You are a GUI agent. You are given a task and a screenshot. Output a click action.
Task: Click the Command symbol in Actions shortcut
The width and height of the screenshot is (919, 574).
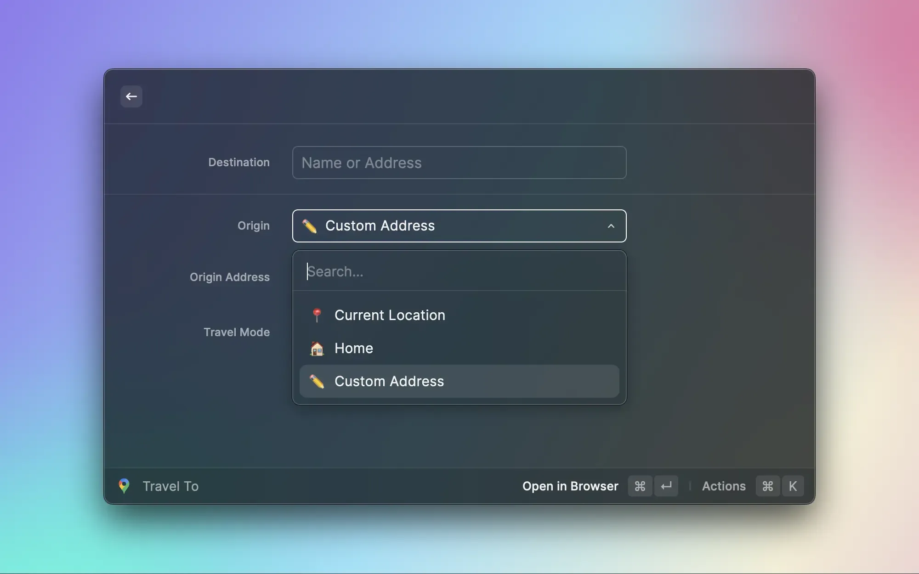click(x=767, y=485)
